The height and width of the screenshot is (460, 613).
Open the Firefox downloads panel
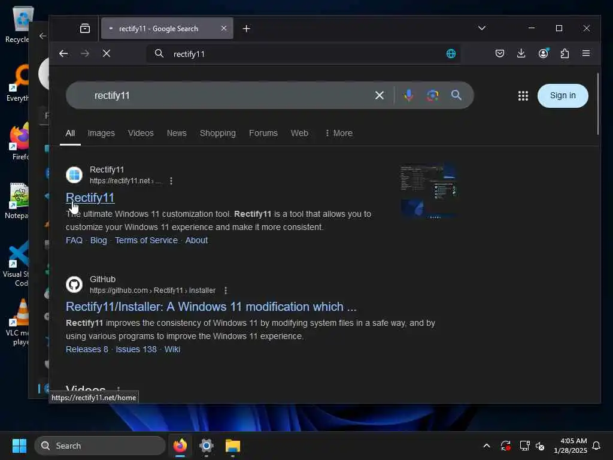point(521,53)
